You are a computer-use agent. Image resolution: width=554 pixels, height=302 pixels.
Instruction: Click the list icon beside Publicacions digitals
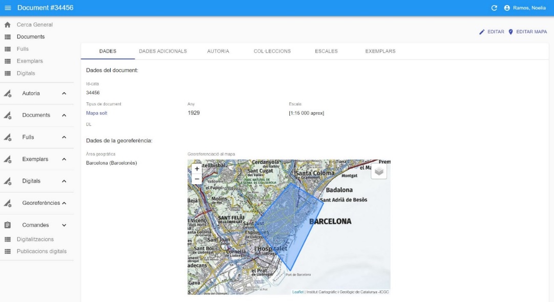pos(7,251)
